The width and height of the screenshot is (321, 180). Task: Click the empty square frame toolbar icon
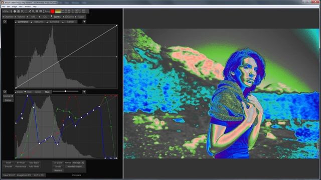tap(26, 11)
